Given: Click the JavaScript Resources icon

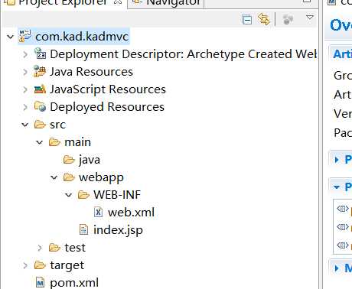Looking at the screenshot, I should click(x=40, y=89).
